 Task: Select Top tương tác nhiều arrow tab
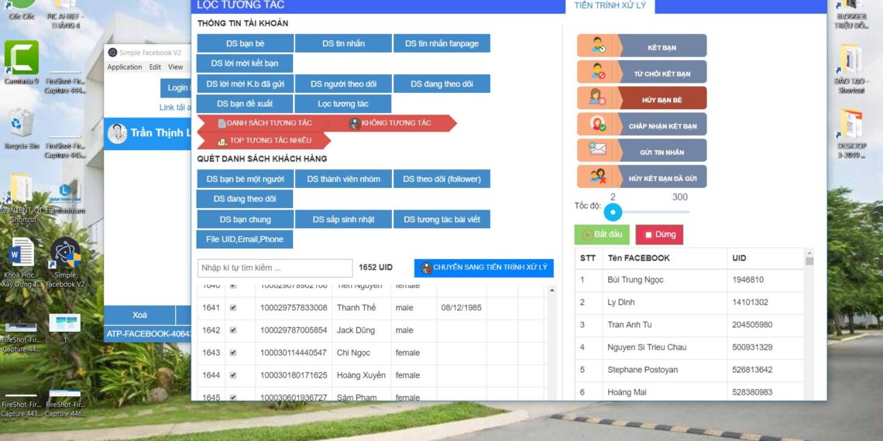[x=263, y=141]
